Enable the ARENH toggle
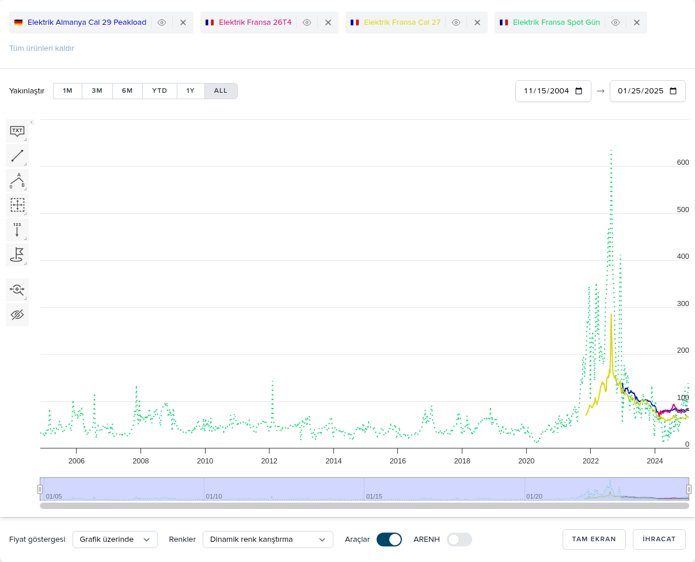 pyautogui.click(x=459, y=540)
